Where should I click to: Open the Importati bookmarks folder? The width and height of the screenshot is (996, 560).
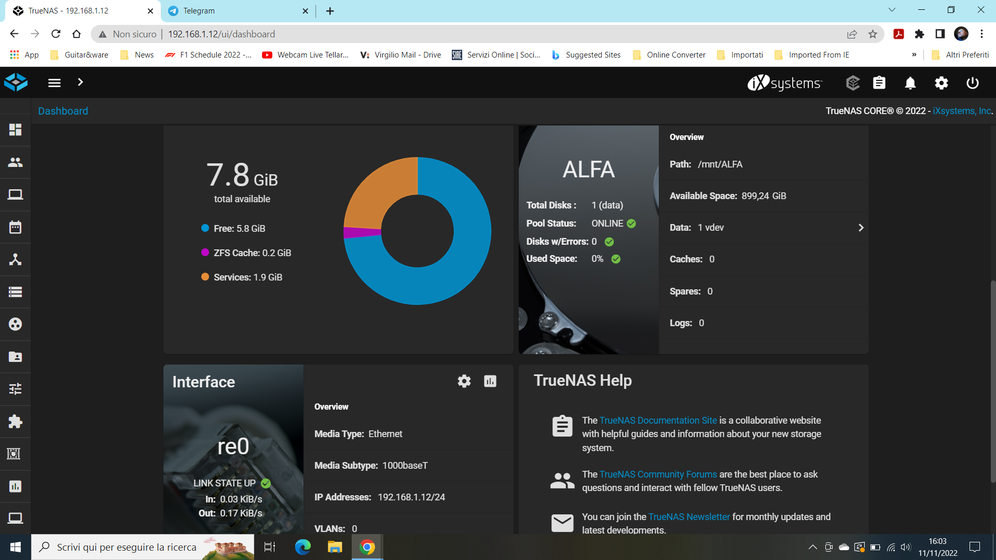[740, 55]
